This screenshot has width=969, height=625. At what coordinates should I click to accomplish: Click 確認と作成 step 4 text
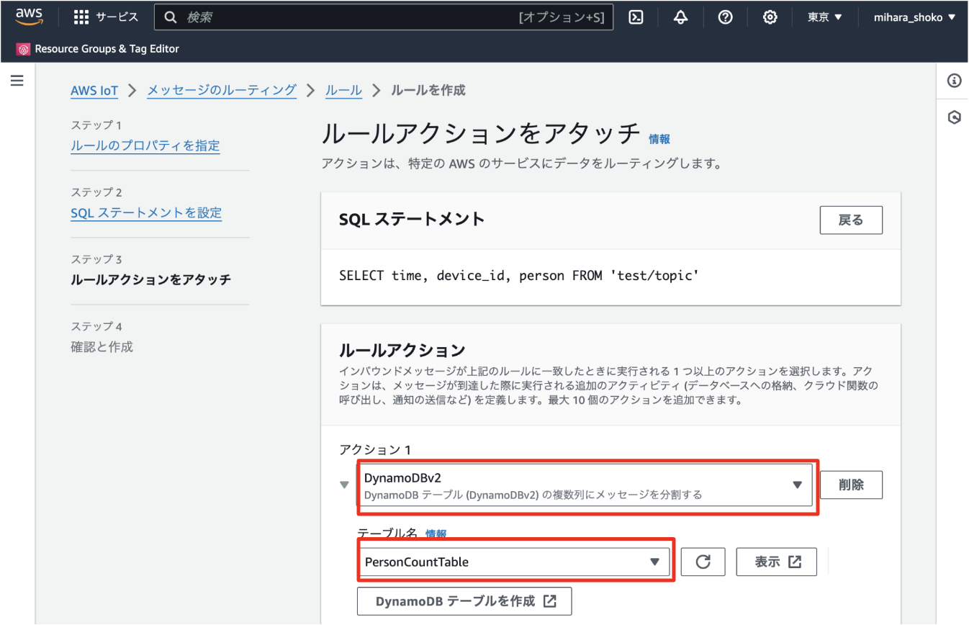(x=102, y=346)
